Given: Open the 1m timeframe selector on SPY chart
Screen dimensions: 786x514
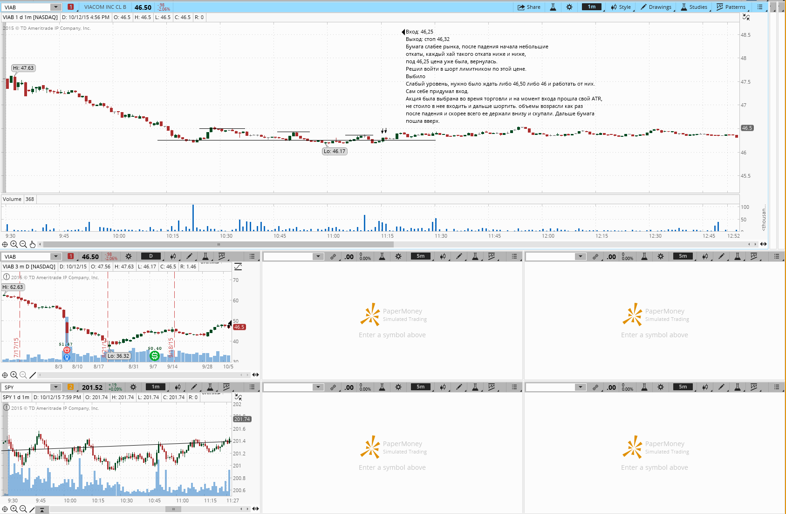Looking at the screenshot, I should pos(156,387).
